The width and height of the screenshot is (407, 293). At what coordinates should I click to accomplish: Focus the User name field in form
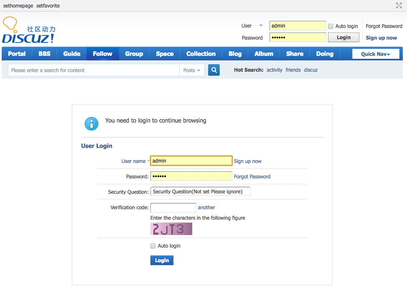pyautogui.click(x=191, y=161)
